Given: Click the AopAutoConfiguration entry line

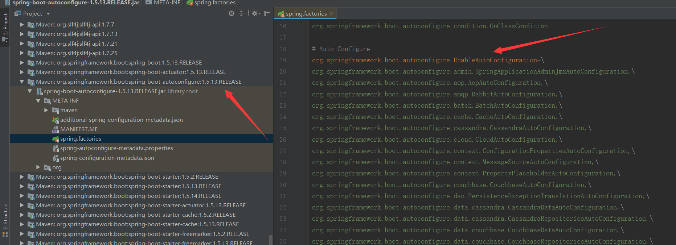Looking at the screenshot, I should click(430, 83).
